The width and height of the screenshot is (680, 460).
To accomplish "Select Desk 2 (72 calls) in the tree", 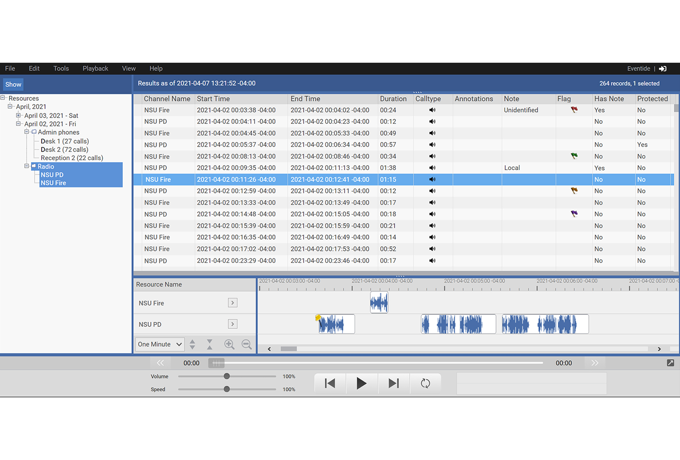I will click(x=64, y=149).
